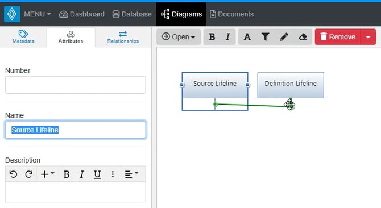Select the eraser tool
The image size is (381, 208).
click(x=303, y=37)
